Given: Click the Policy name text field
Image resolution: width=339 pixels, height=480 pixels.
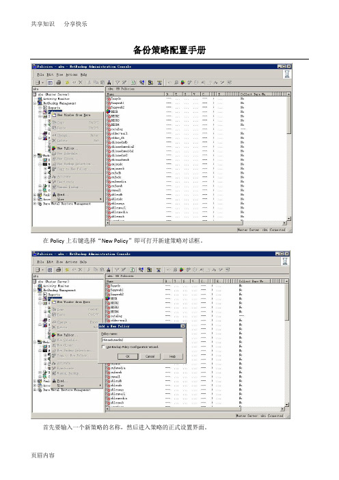Looking at the screenshot, I should click(x=142, y=340).
